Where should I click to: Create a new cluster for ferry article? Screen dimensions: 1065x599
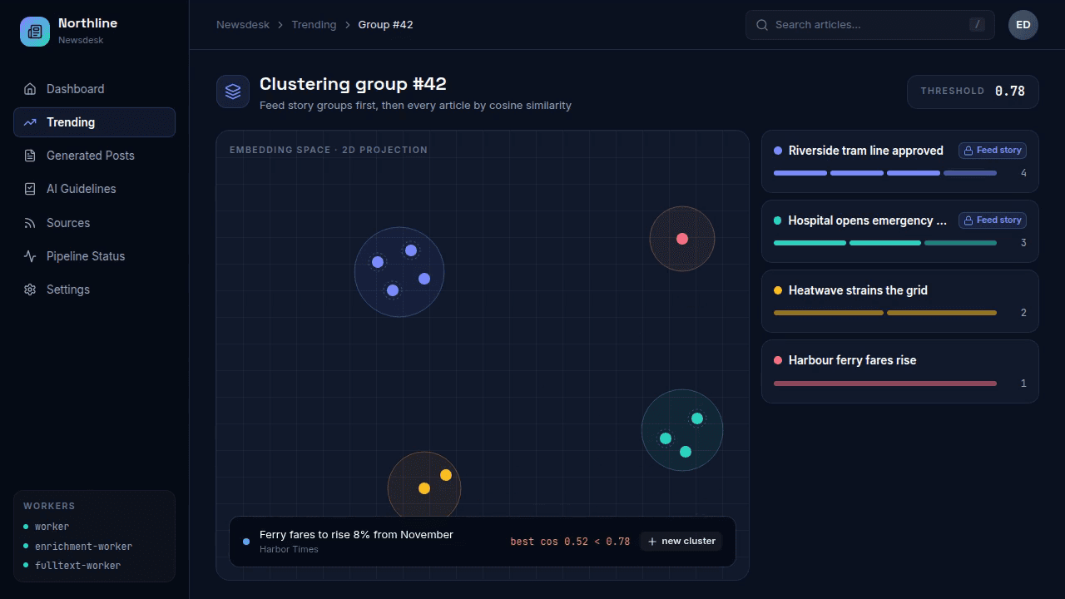[681, 542]
